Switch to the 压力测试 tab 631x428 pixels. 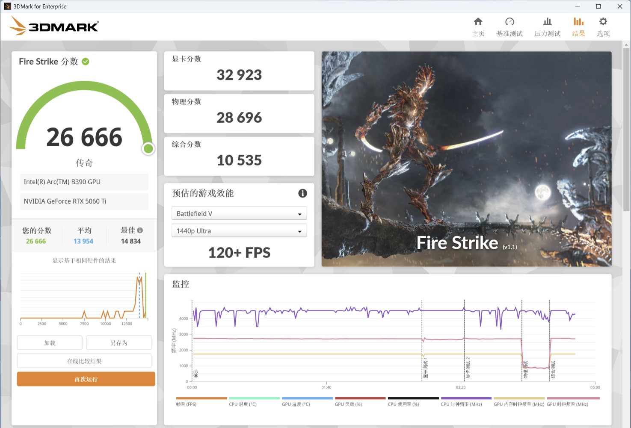[x=547, y=26]
